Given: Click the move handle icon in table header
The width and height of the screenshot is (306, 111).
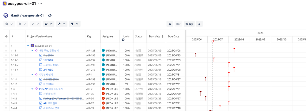Looking at the screenshot, I should (x=6, y=36).
